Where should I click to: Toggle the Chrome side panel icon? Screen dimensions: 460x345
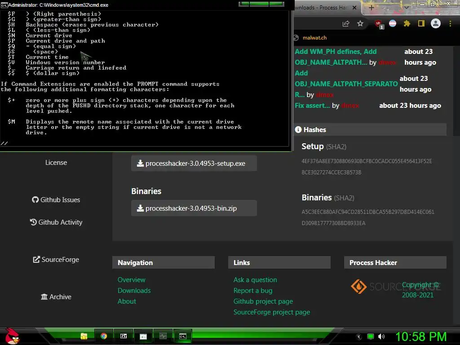[421, 23]
